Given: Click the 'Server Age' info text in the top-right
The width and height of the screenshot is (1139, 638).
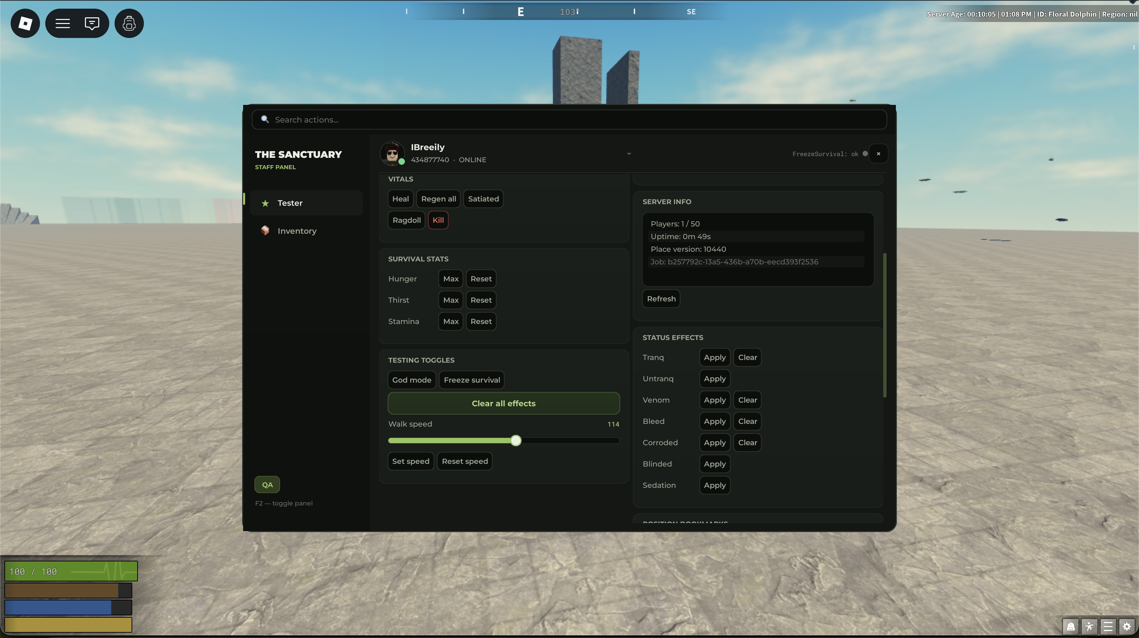Looking at the screenshot, I should click(x=1031, y=14).
